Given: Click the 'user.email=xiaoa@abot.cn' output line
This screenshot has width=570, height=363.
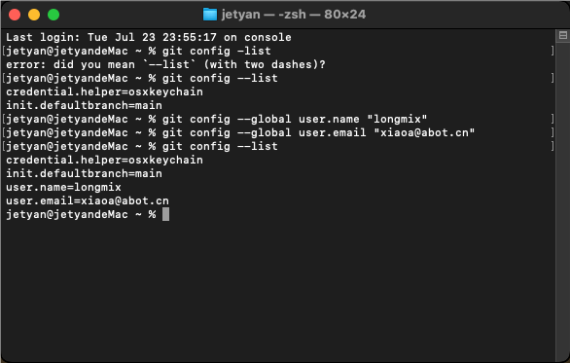Looking at the screenshot, I should (x=88, y=200).
